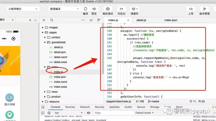Image resolution: width=216 pixels, height=121 pixels.
Task: Click the master git branch indicator
Action: point(154,102)
